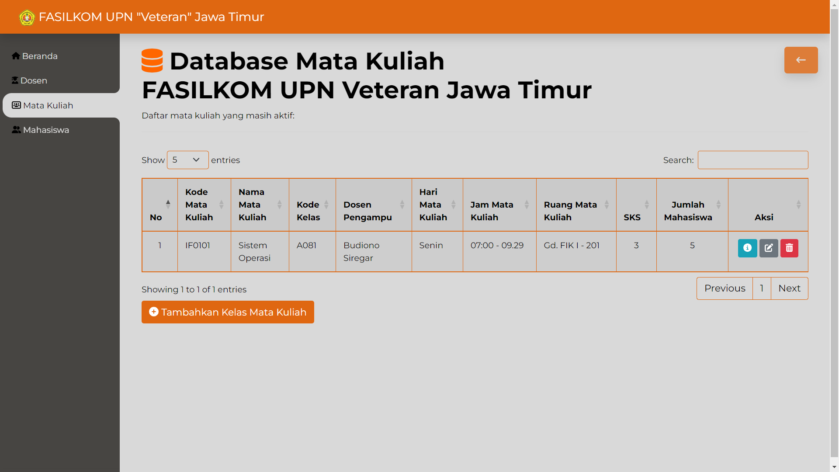
Task: Sort table by No column
Action: 160,205
